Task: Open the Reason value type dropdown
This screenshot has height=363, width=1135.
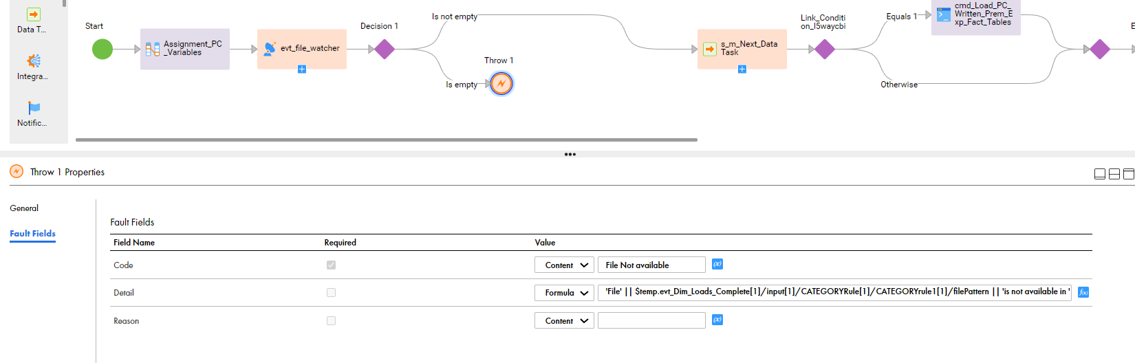Action: point(564,320)
